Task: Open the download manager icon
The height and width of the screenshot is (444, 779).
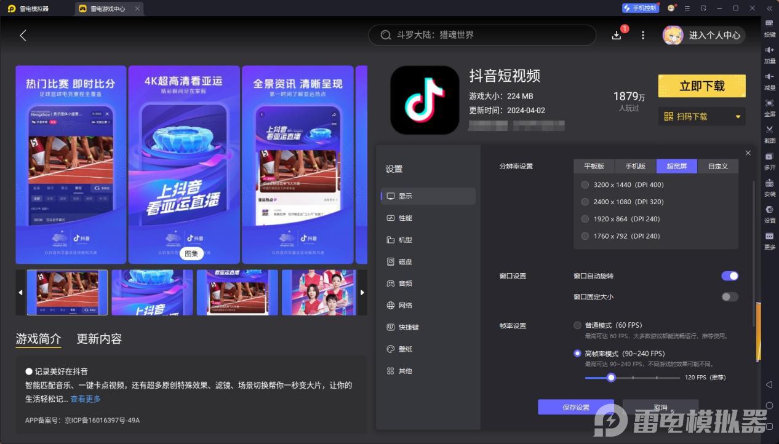Action: [x=617, y=36]
